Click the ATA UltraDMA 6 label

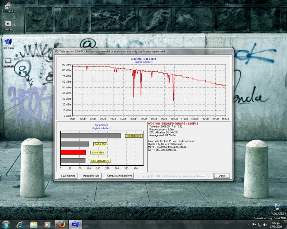(100, 161)
